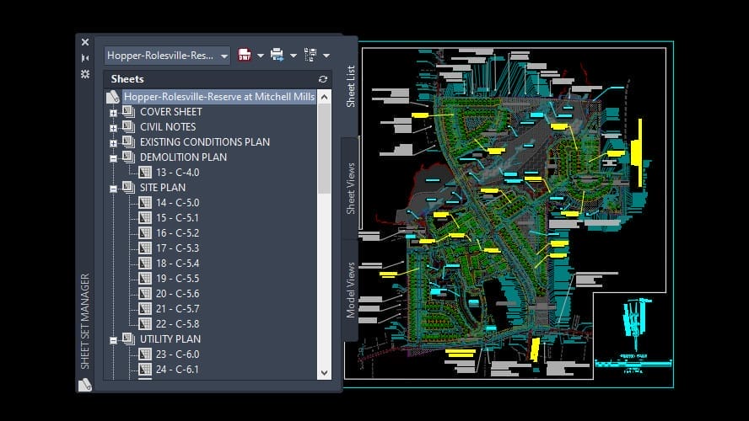749x421 pixels.
Task: Expand the CIVIL NOTES subset
Action: 113,128
